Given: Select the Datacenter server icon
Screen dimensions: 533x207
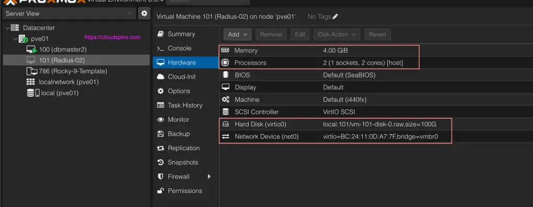Looking at the screenshot, I should click(x=15, y=28).
